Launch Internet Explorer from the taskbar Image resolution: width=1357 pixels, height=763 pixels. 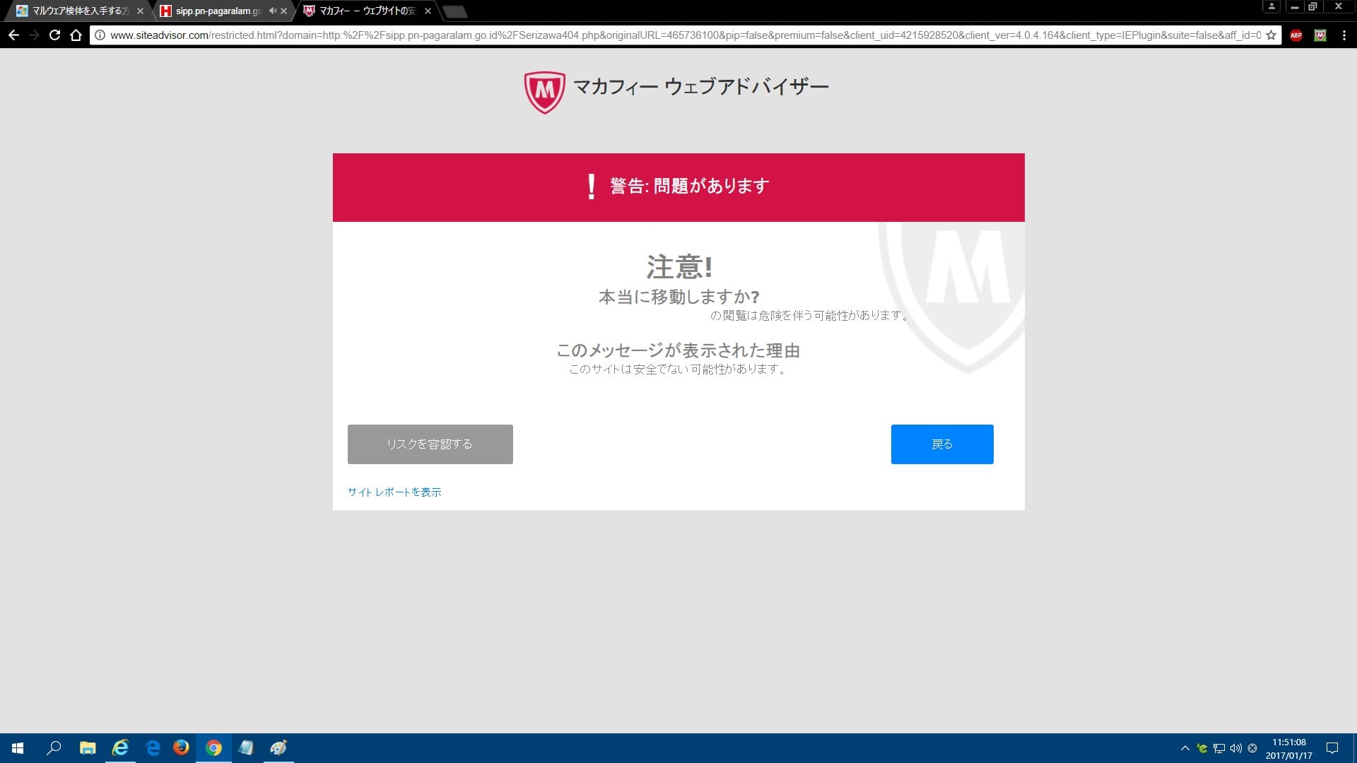click(120, 747)
